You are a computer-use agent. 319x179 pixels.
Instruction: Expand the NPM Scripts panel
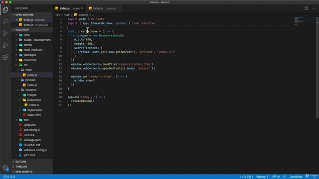24,172
